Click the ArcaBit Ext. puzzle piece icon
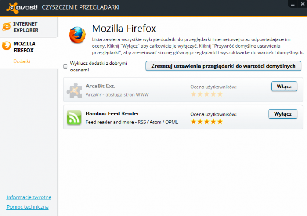This screenshot has height=216, width=307. (x=74, y=90)
